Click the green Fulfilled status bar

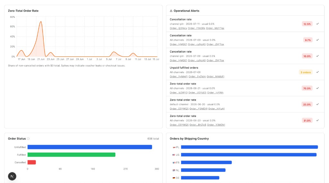pyautogui.click(x=71, y=155)
